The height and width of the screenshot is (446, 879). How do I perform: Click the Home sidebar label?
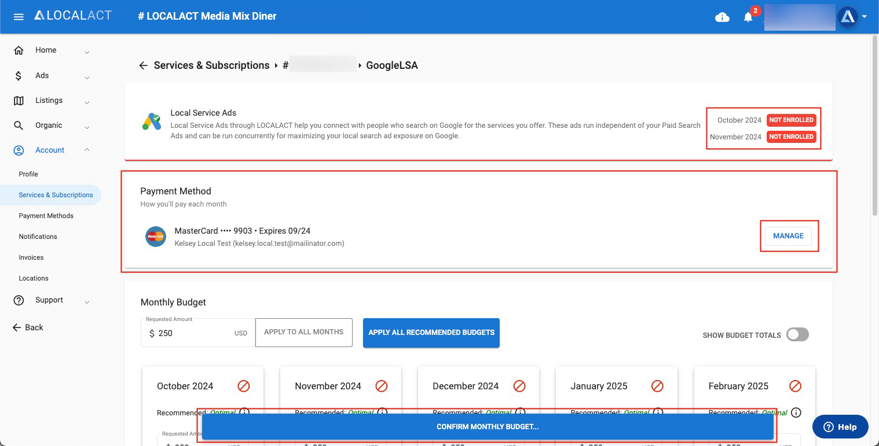[x=46, y=50]
